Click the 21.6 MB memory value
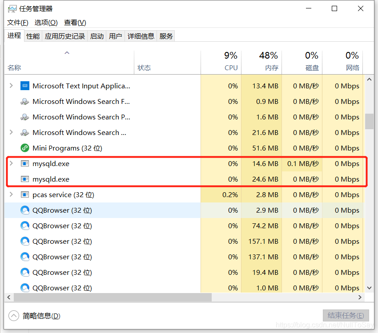378x333 pixels. click(265, 133)
